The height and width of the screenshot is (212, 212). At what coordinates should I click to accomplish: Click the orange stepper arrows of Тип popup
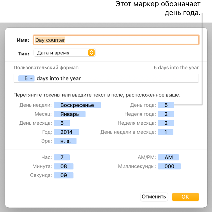tap(91, 53)
